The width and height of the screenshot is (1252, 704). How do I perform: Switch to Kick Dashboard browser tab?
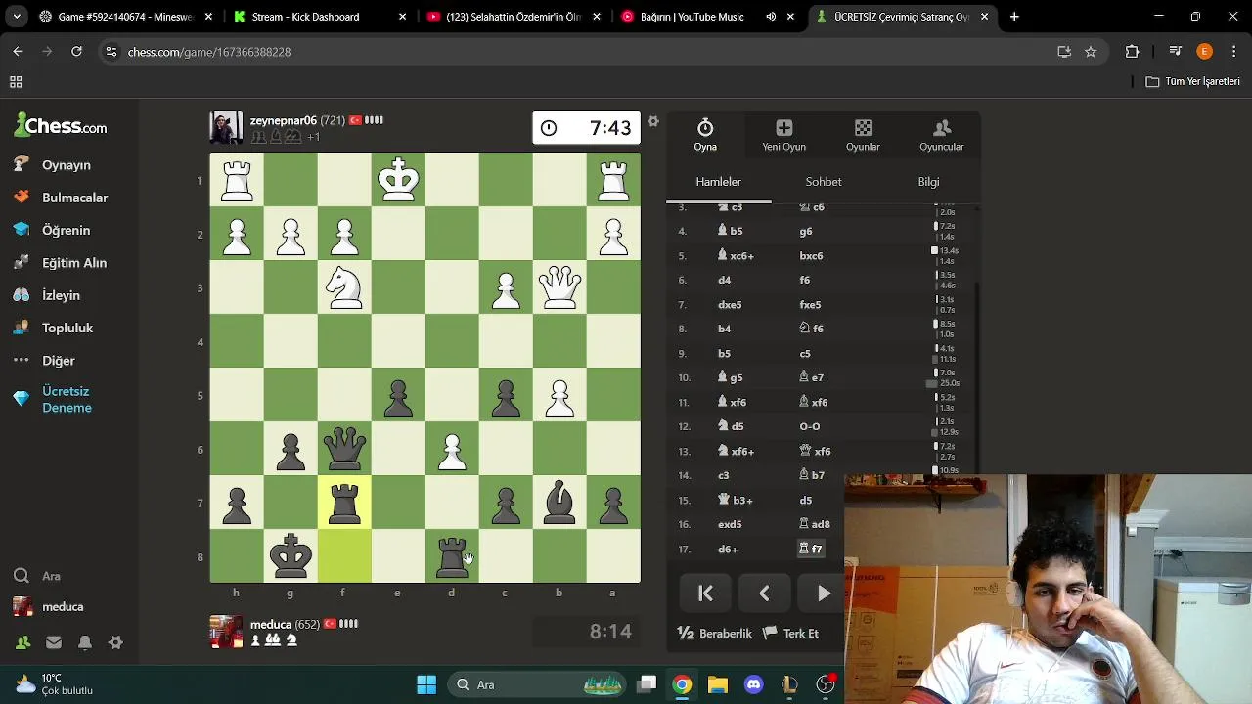(318, 17)
